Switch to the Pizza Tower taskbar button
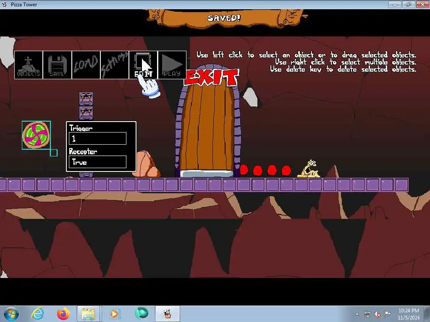The height and width of the screenshot is (322, 430). point(168,314)
